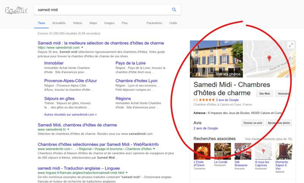The image size is (304, 183).
Task: Open the house photo 'Voir les photos'
Action: (x=216, y=59)
